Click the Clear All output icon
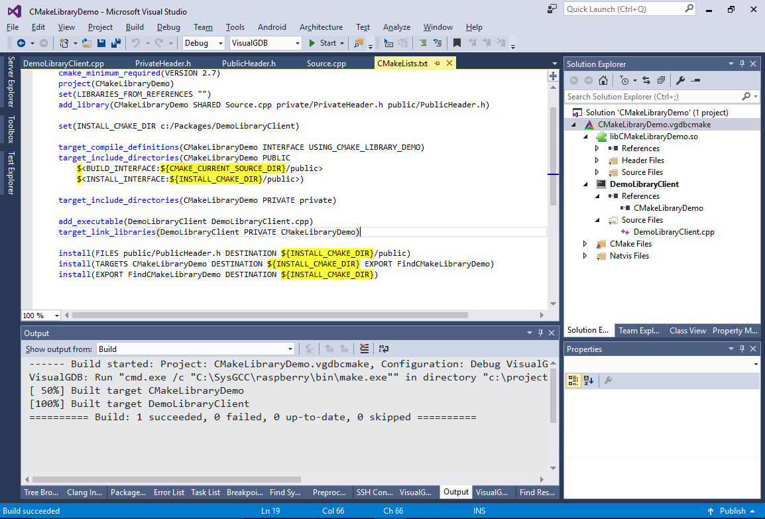This screenshot has width=765, height=519. point(364,349)
